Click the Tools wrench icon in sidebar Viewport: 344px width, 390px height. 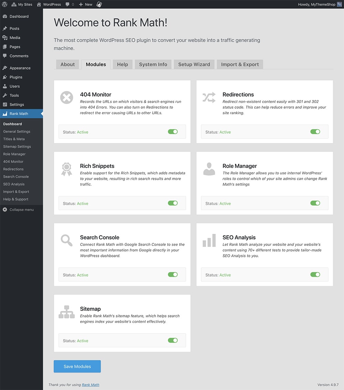[x=5, y=95]
